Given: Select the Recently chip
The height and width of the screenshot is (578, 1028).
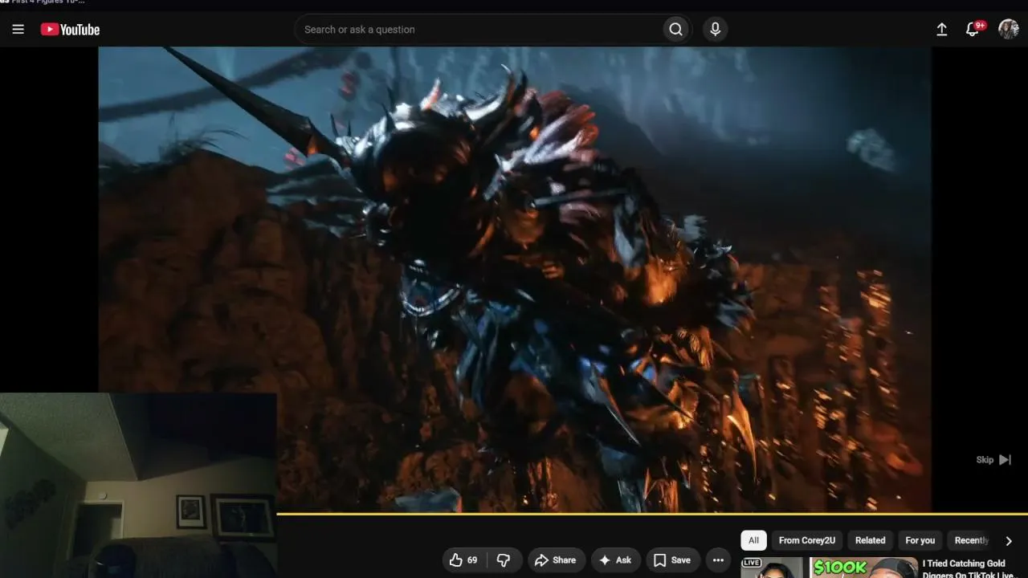Looking at the screenshot, I should tap(971, 540).
